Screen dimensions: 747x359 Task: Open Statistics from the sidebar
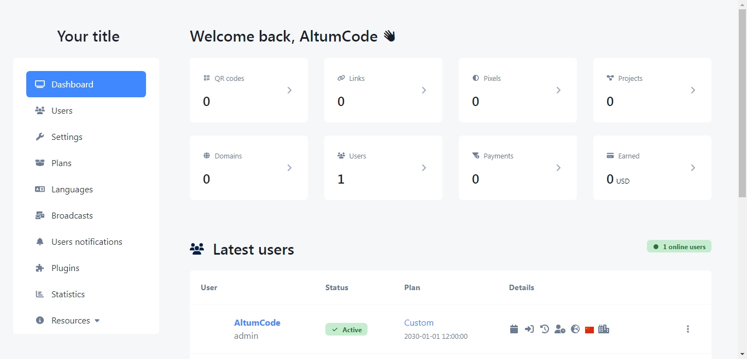point(68,294)
